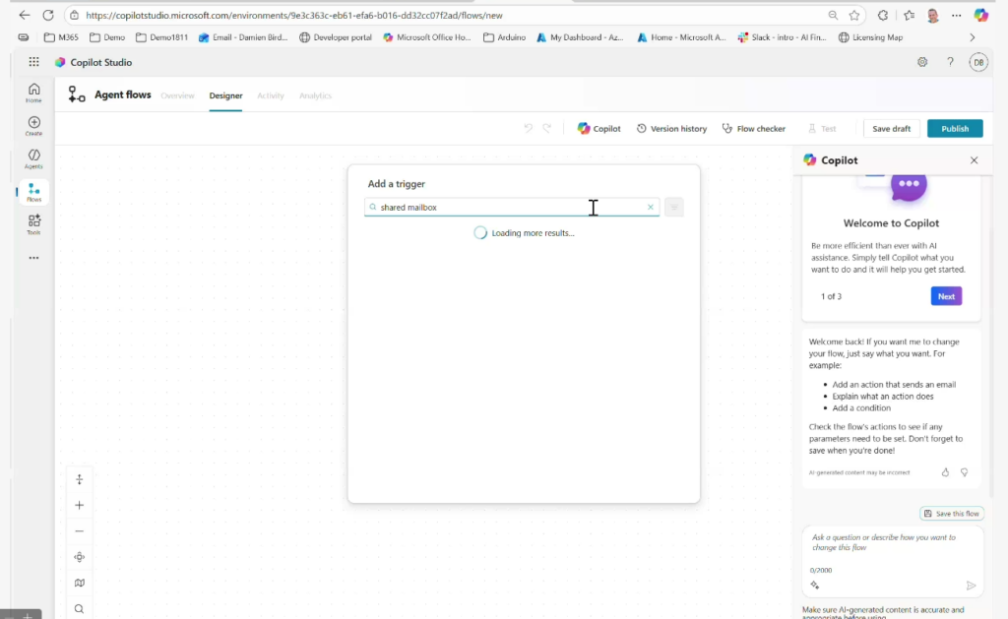1008x619 pixels.
Task: Click the Test button in the toolbar
Action: (822, 129)
